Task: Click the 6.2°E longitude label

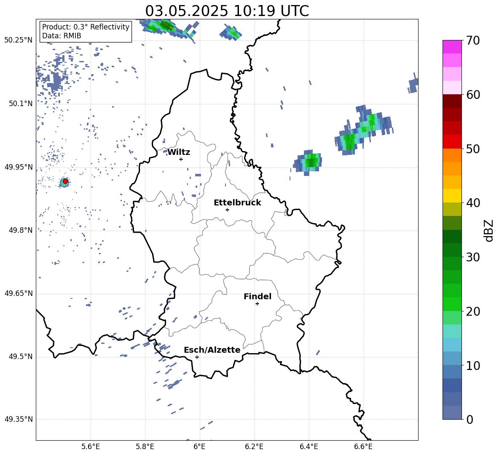Action: tap(254, 447)
